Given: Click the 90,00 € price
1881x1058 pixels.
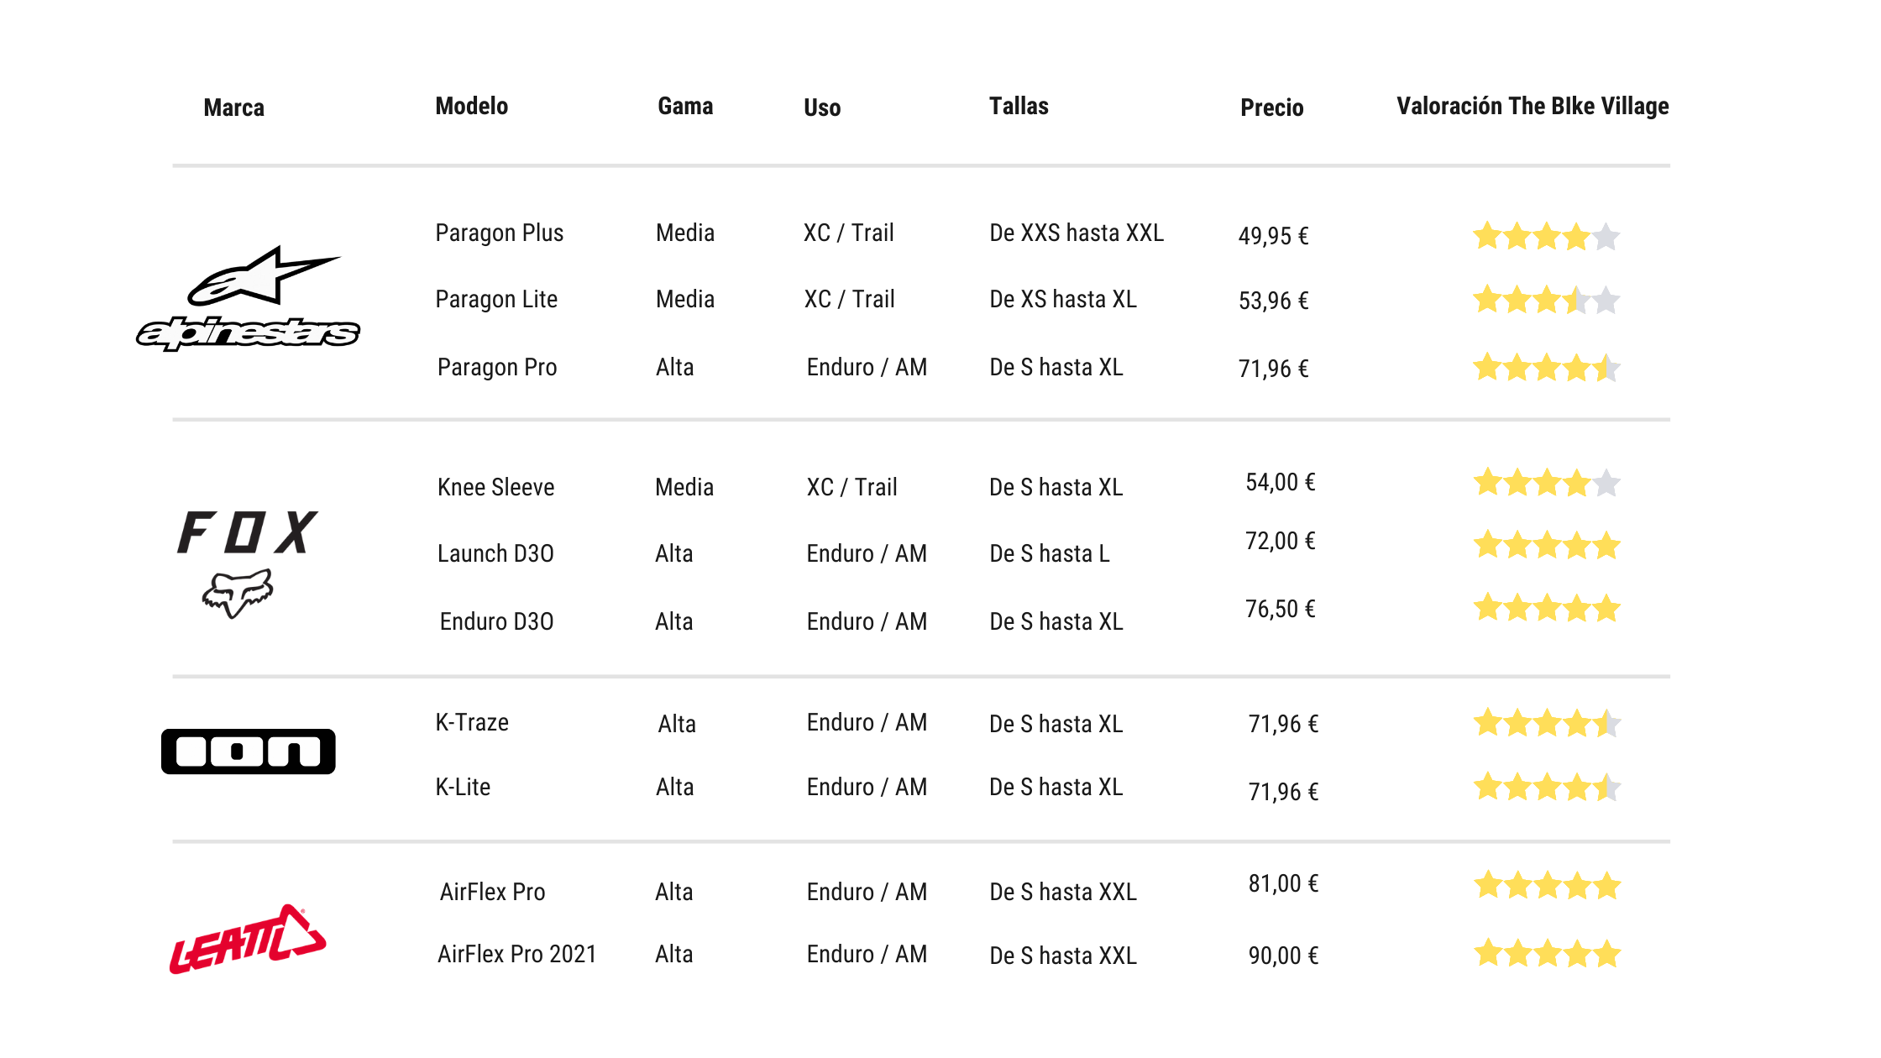Looking at the screenshot, I should pos(1282,956).
